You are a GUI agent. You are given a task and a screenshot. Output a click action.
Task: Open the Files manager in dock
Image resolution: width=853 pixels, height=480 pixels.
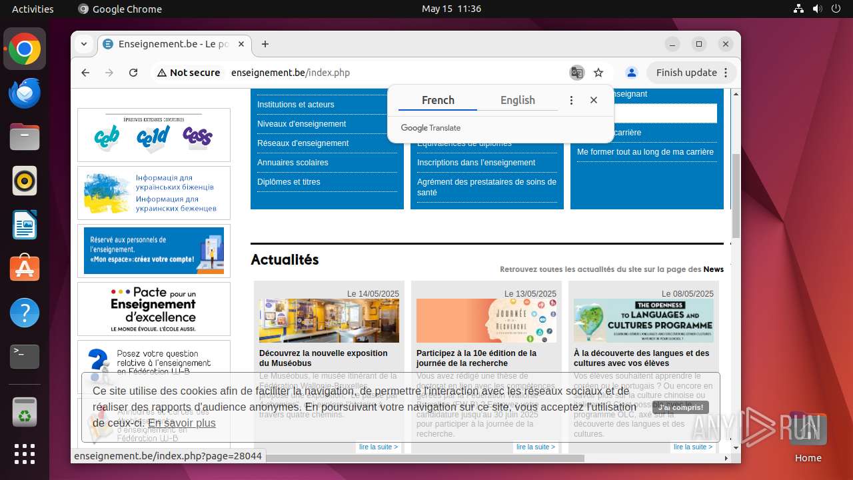pos(25,137)
